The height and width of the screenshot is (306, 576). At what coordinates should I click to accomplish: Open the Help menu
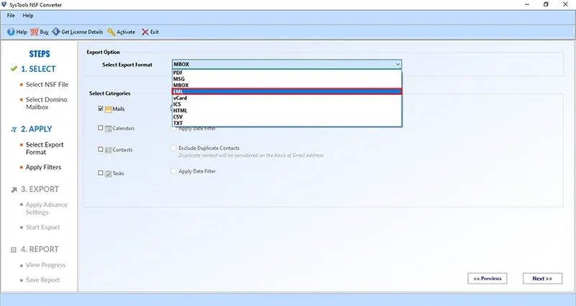click(x=28, y=15)
